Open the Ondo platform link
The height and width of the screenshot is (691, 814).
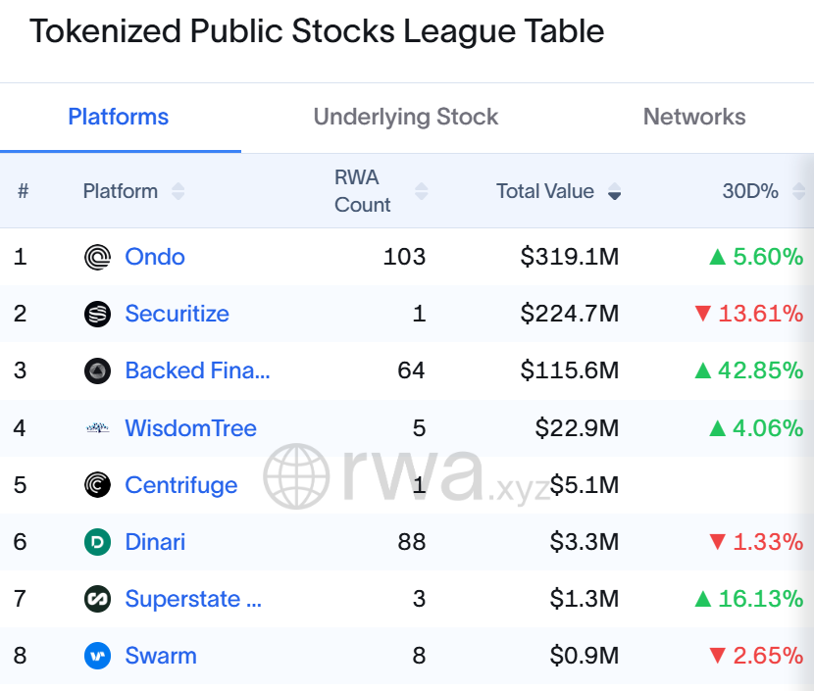tap(154, 257)
